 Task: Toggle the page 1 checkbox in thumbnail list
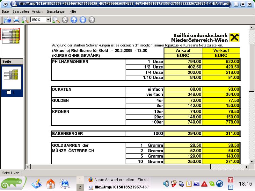click(x=9, y=92)
